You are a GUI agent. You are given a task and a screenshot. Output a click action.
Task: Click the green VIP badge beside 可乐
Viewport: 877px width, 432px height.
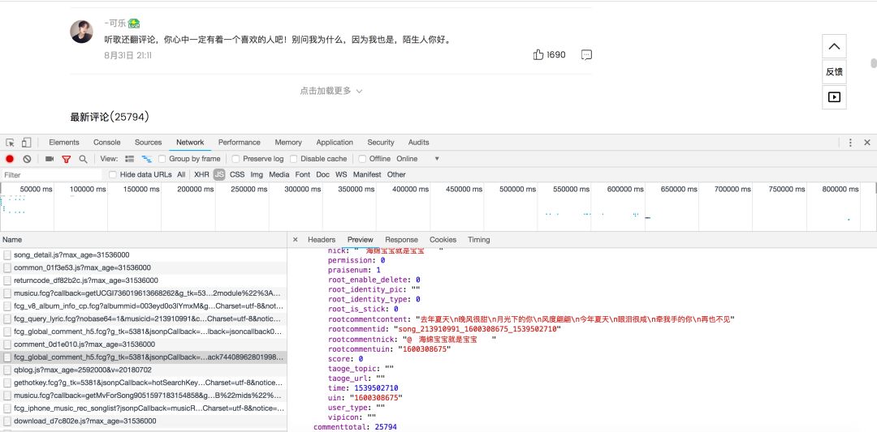tap(133, 24)
